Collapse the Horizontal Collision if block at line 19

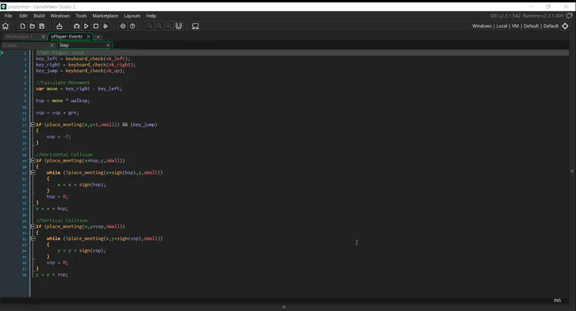(x=33, y=161)
